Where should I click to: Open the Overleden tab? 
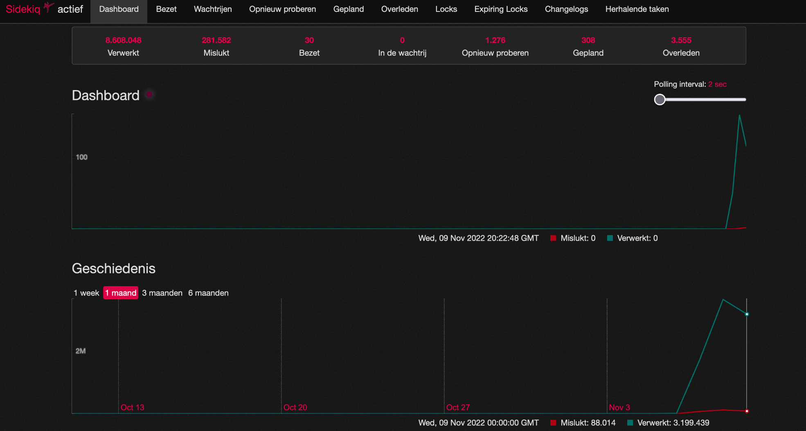click(x=399, y=9)
